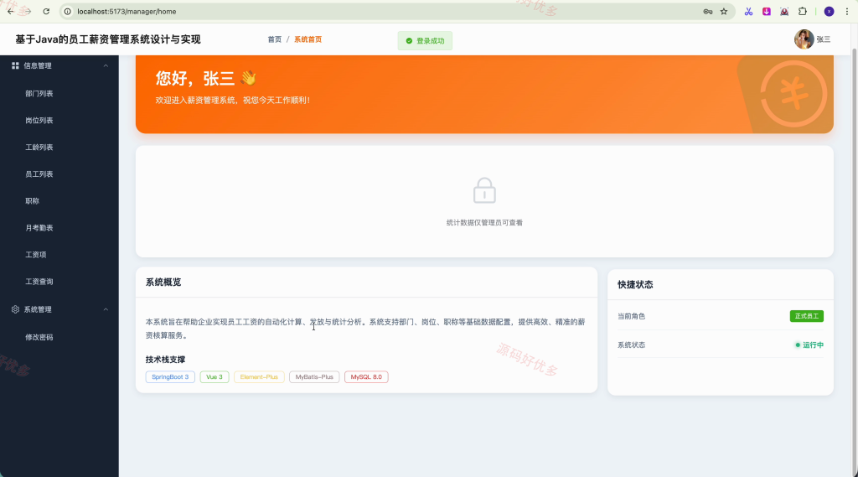858x477 pixels.
Task: Click the system title text in header
Action: click(108, 39)
